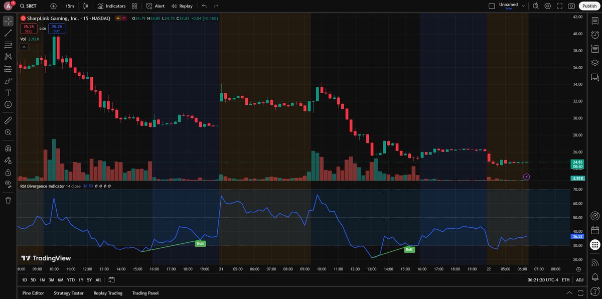Take a chart snapshot with camera icon
This screenshot has width=602, height=299.
point(571,6)
